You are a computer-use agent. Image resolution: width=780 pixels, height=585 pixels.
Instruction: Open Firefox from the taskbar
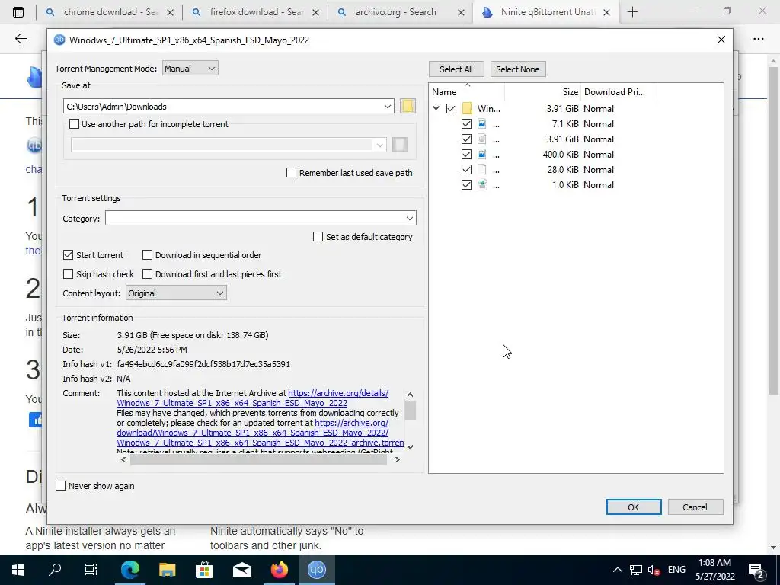click(x=279, y=570)
